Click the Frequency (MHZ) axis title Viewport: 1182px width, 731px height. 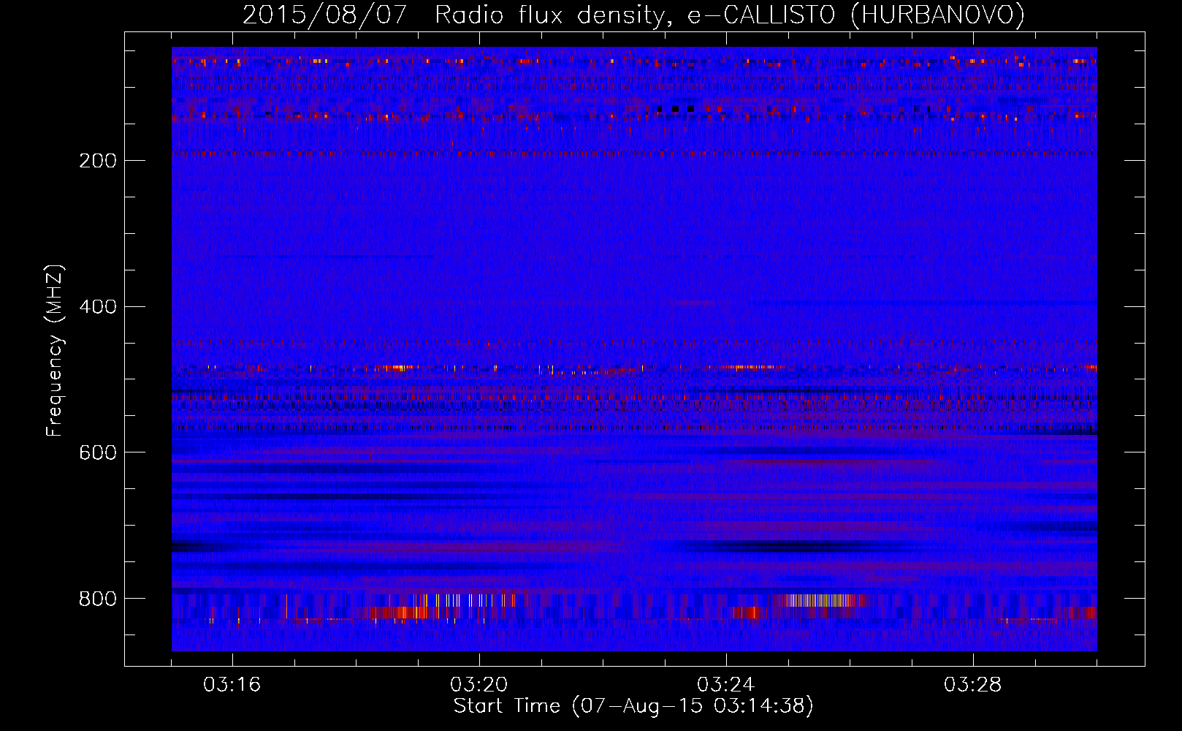click(55, 351)
